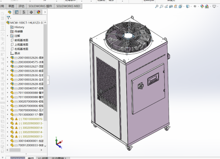Click the Apply Scene icon
This screenshot has height=159, width=220.
point(207,7)
